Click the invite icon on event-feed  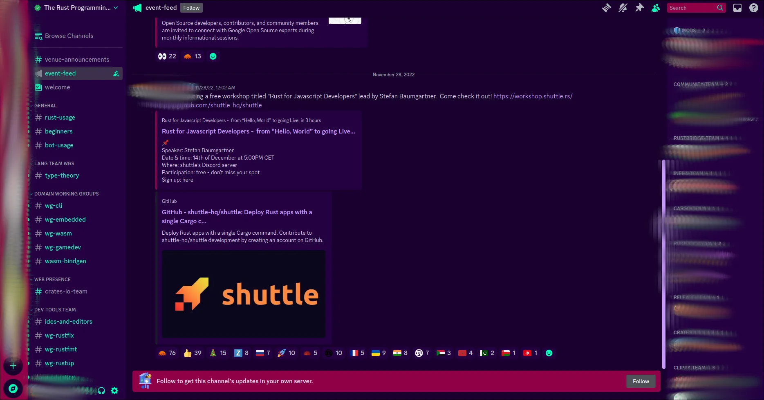116,73
